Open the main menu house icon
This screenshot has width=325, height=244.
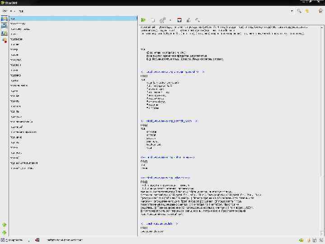coord(320,11)
